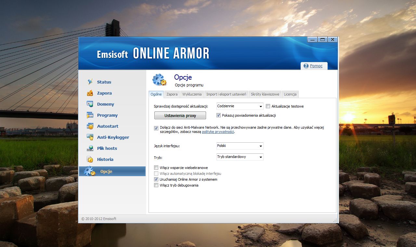Click the window resize grip
416x247 pixels.
coord(335,220)
